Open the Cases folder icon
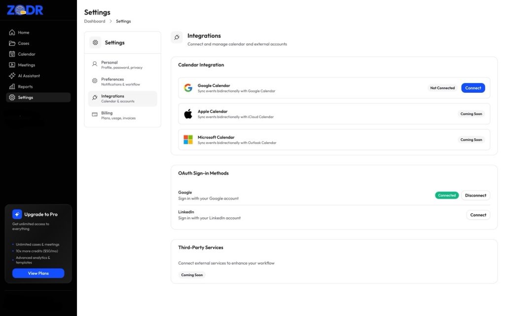This screenshot has height=316, width=505. pyautogui.click(x=12, y=43)
